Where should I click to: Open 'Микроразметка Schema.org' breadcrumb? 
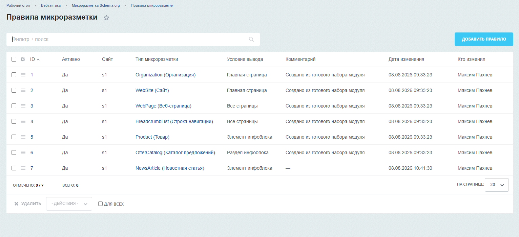(96, 5)
